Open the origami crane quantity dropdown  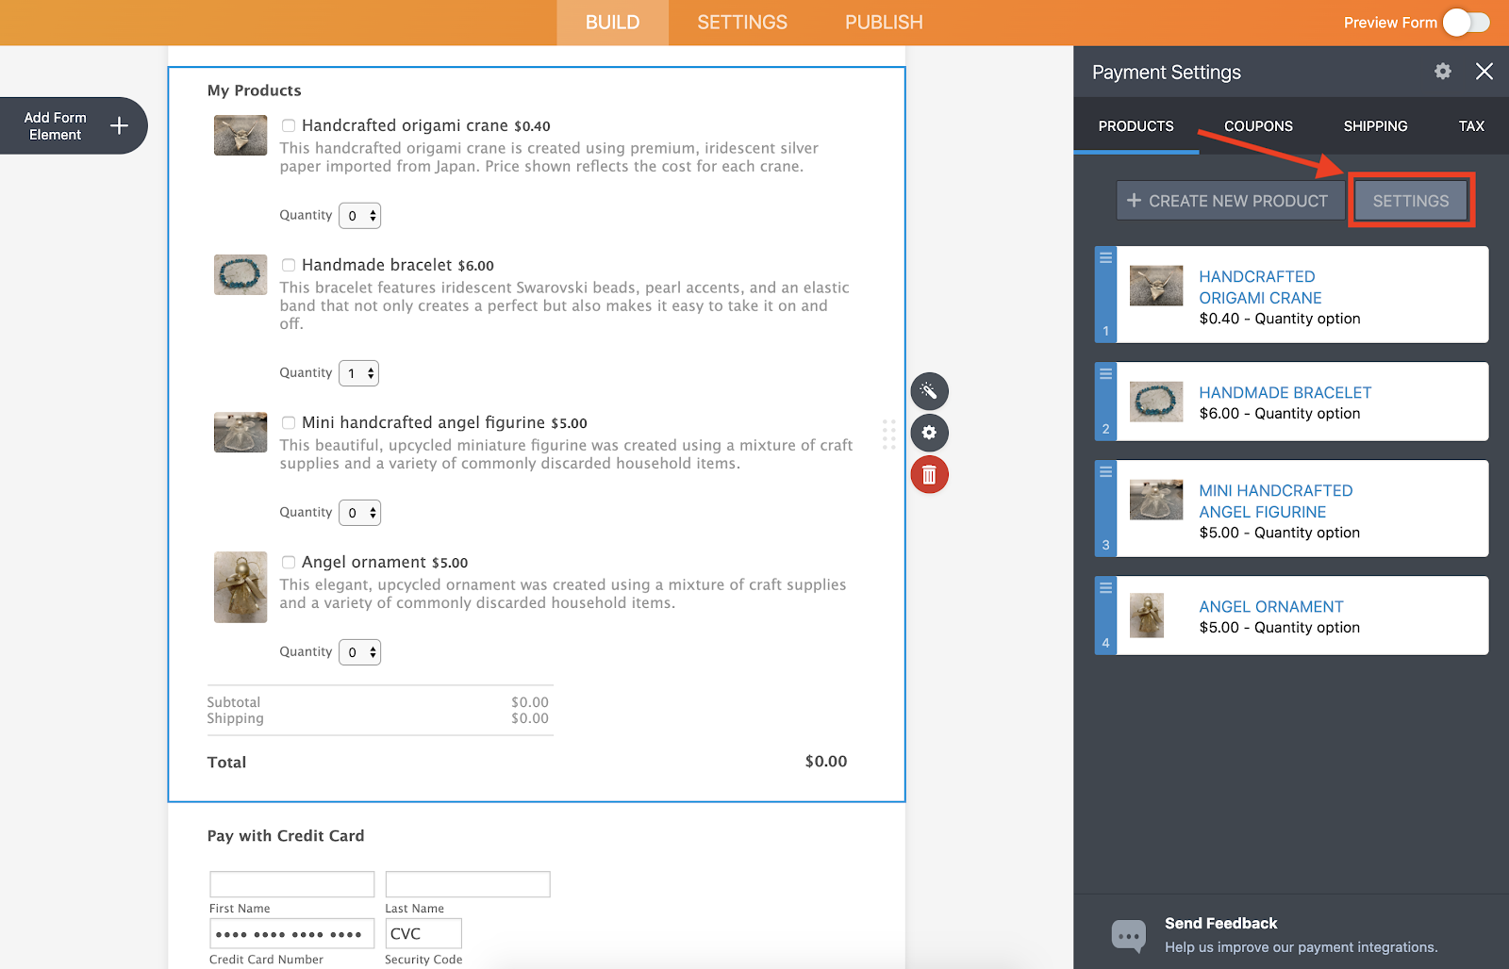pos(360,216)
